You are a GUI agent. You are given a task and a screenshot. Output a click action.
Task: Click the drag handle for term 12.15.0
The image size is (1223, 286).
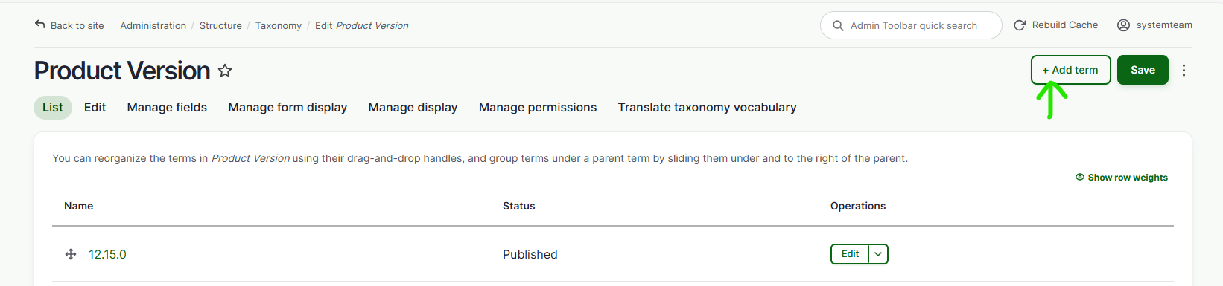(71, 254)
